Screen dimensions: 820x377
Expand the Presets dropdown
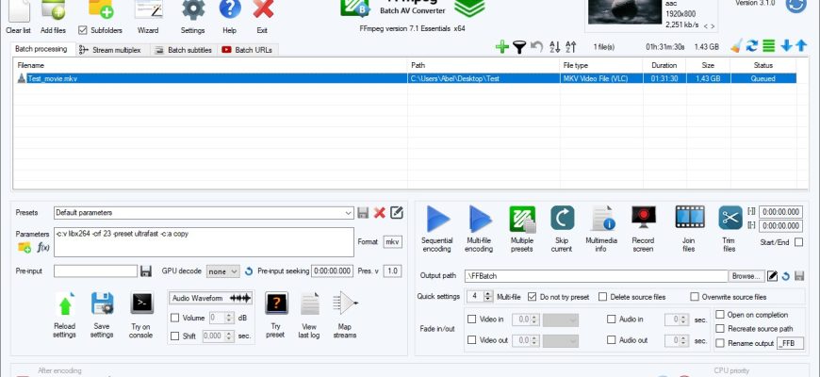(x=349, y=213)
